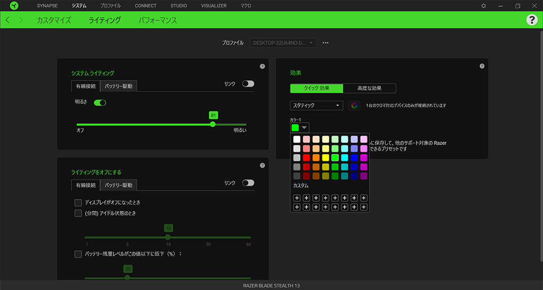Navigate back with the left arrow

[7, 20]
